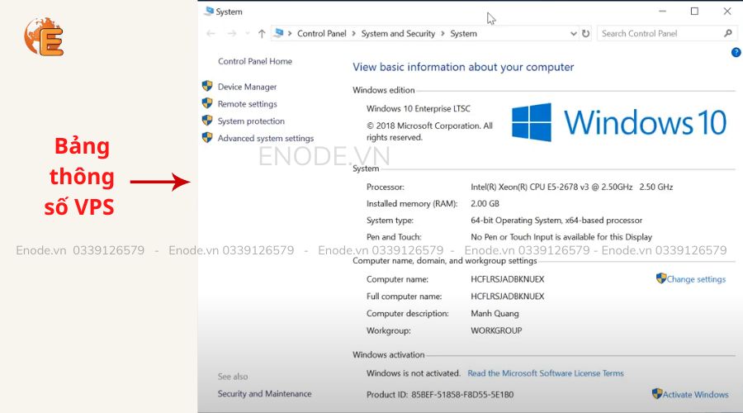The image size is (743, 413).
Task: Click the Forward navigation arrow
Action: pyautogui.click(x=231, y=34)
